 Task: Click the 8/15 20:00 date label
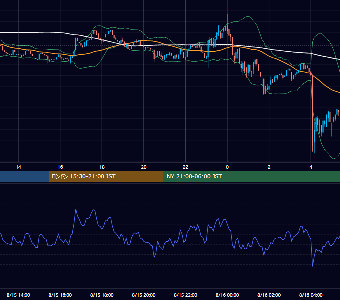[x=144, y=295]
